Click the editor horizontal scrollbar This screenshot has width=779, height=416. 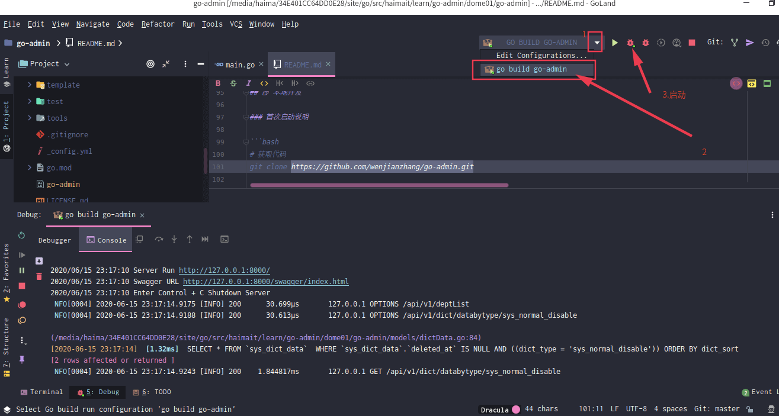(379, 185)
